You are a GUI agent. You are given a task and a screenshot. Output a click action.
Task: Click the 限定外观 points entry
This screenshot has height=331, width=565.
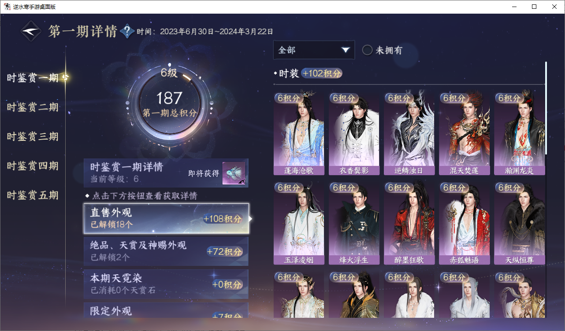(x=166, y=310)
